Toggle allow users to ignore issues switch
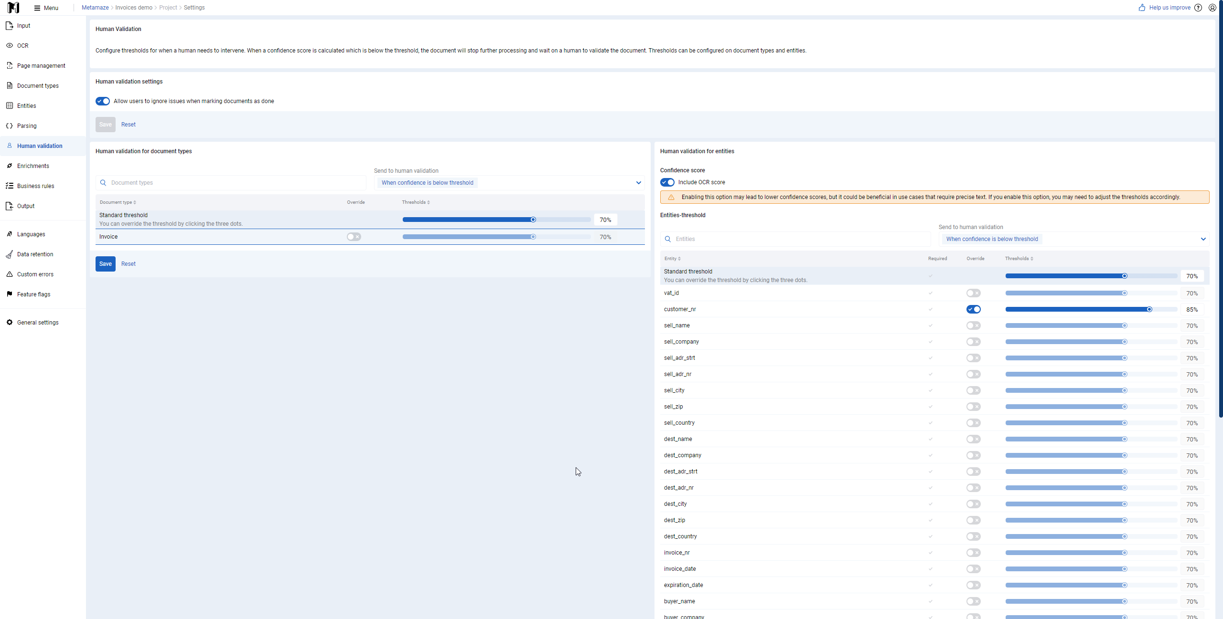Viewport: 1223px width, 619px height. tap(103, 101)
